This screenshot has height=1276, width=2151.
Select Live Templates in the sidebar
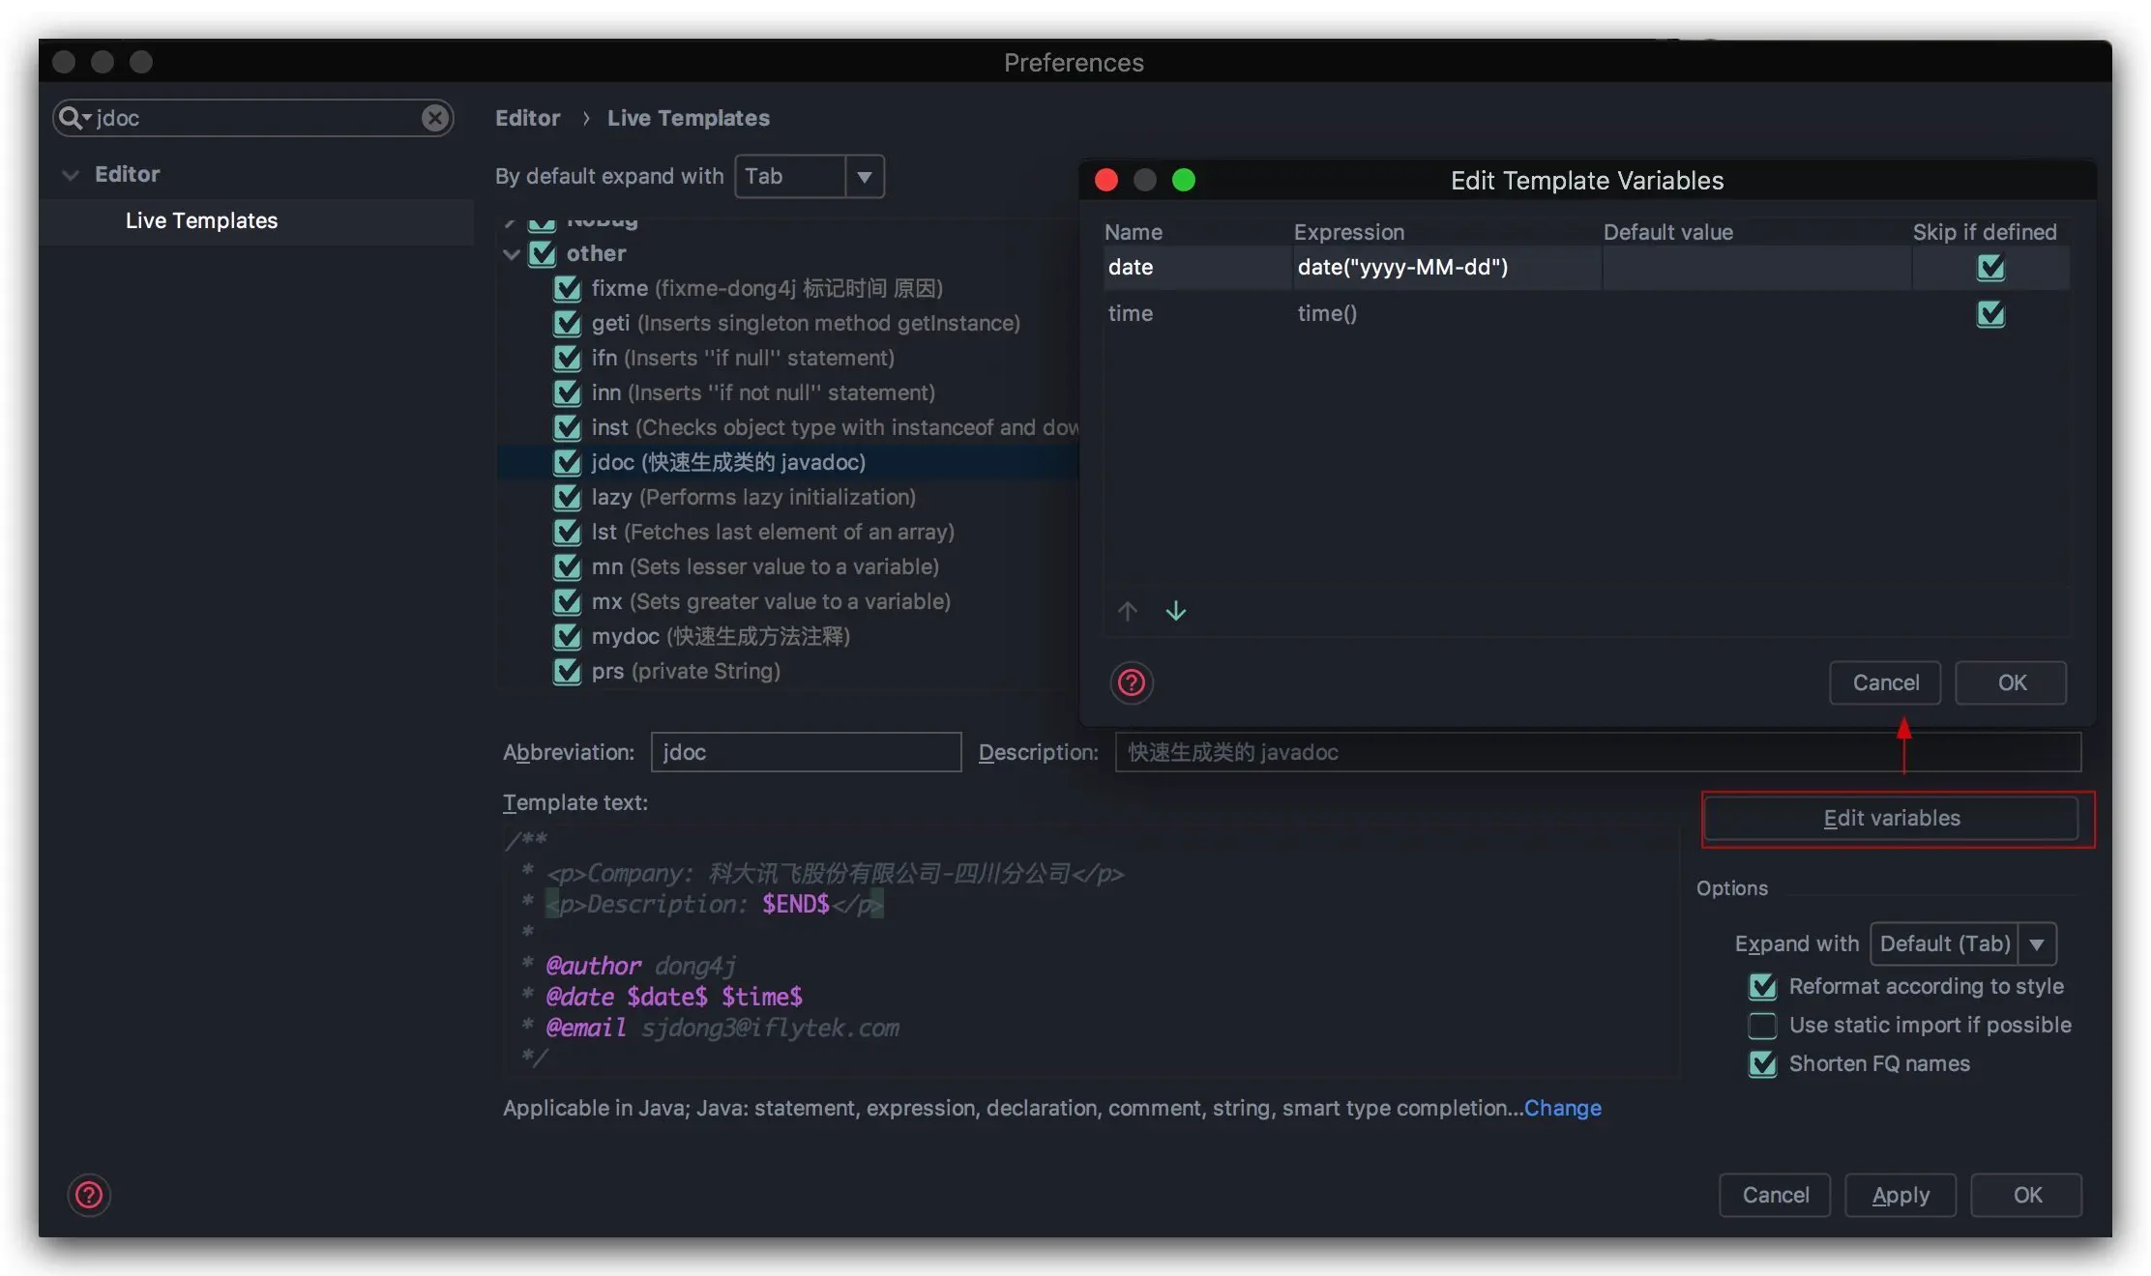pyautogui.click(x=201, y=220)
